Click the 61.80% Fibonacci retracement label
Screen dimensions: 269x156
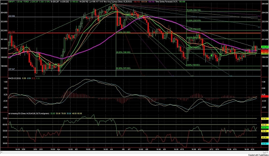coord(194,21)
